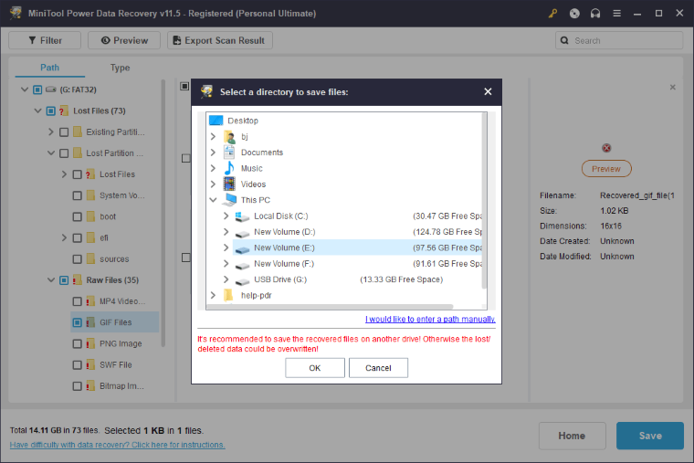Open the hamburger menu in title bar
The image size is (694, 463).
(x=618, y=14)
